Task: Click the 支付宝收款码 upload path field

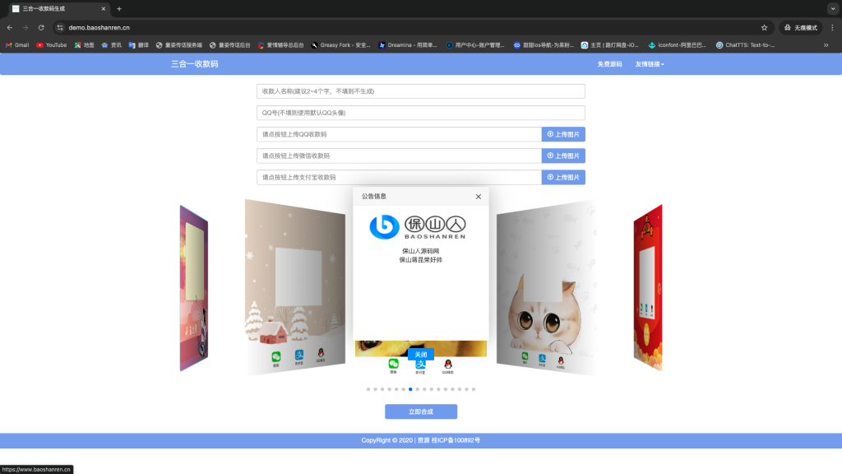Action: (x=399, y=178)
